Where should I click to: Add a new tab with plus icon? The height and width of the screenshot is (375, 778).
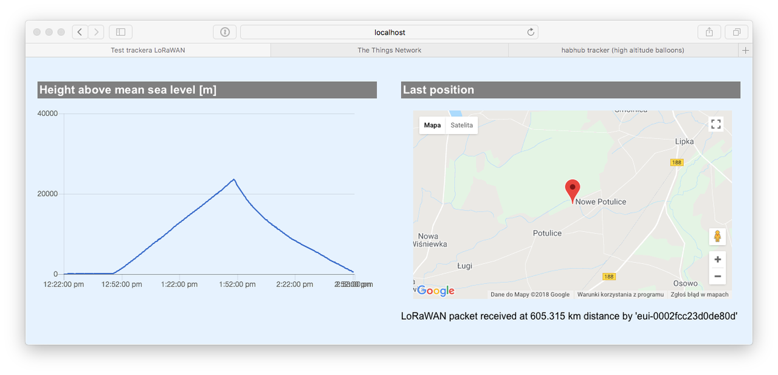(x=746, y=50)
